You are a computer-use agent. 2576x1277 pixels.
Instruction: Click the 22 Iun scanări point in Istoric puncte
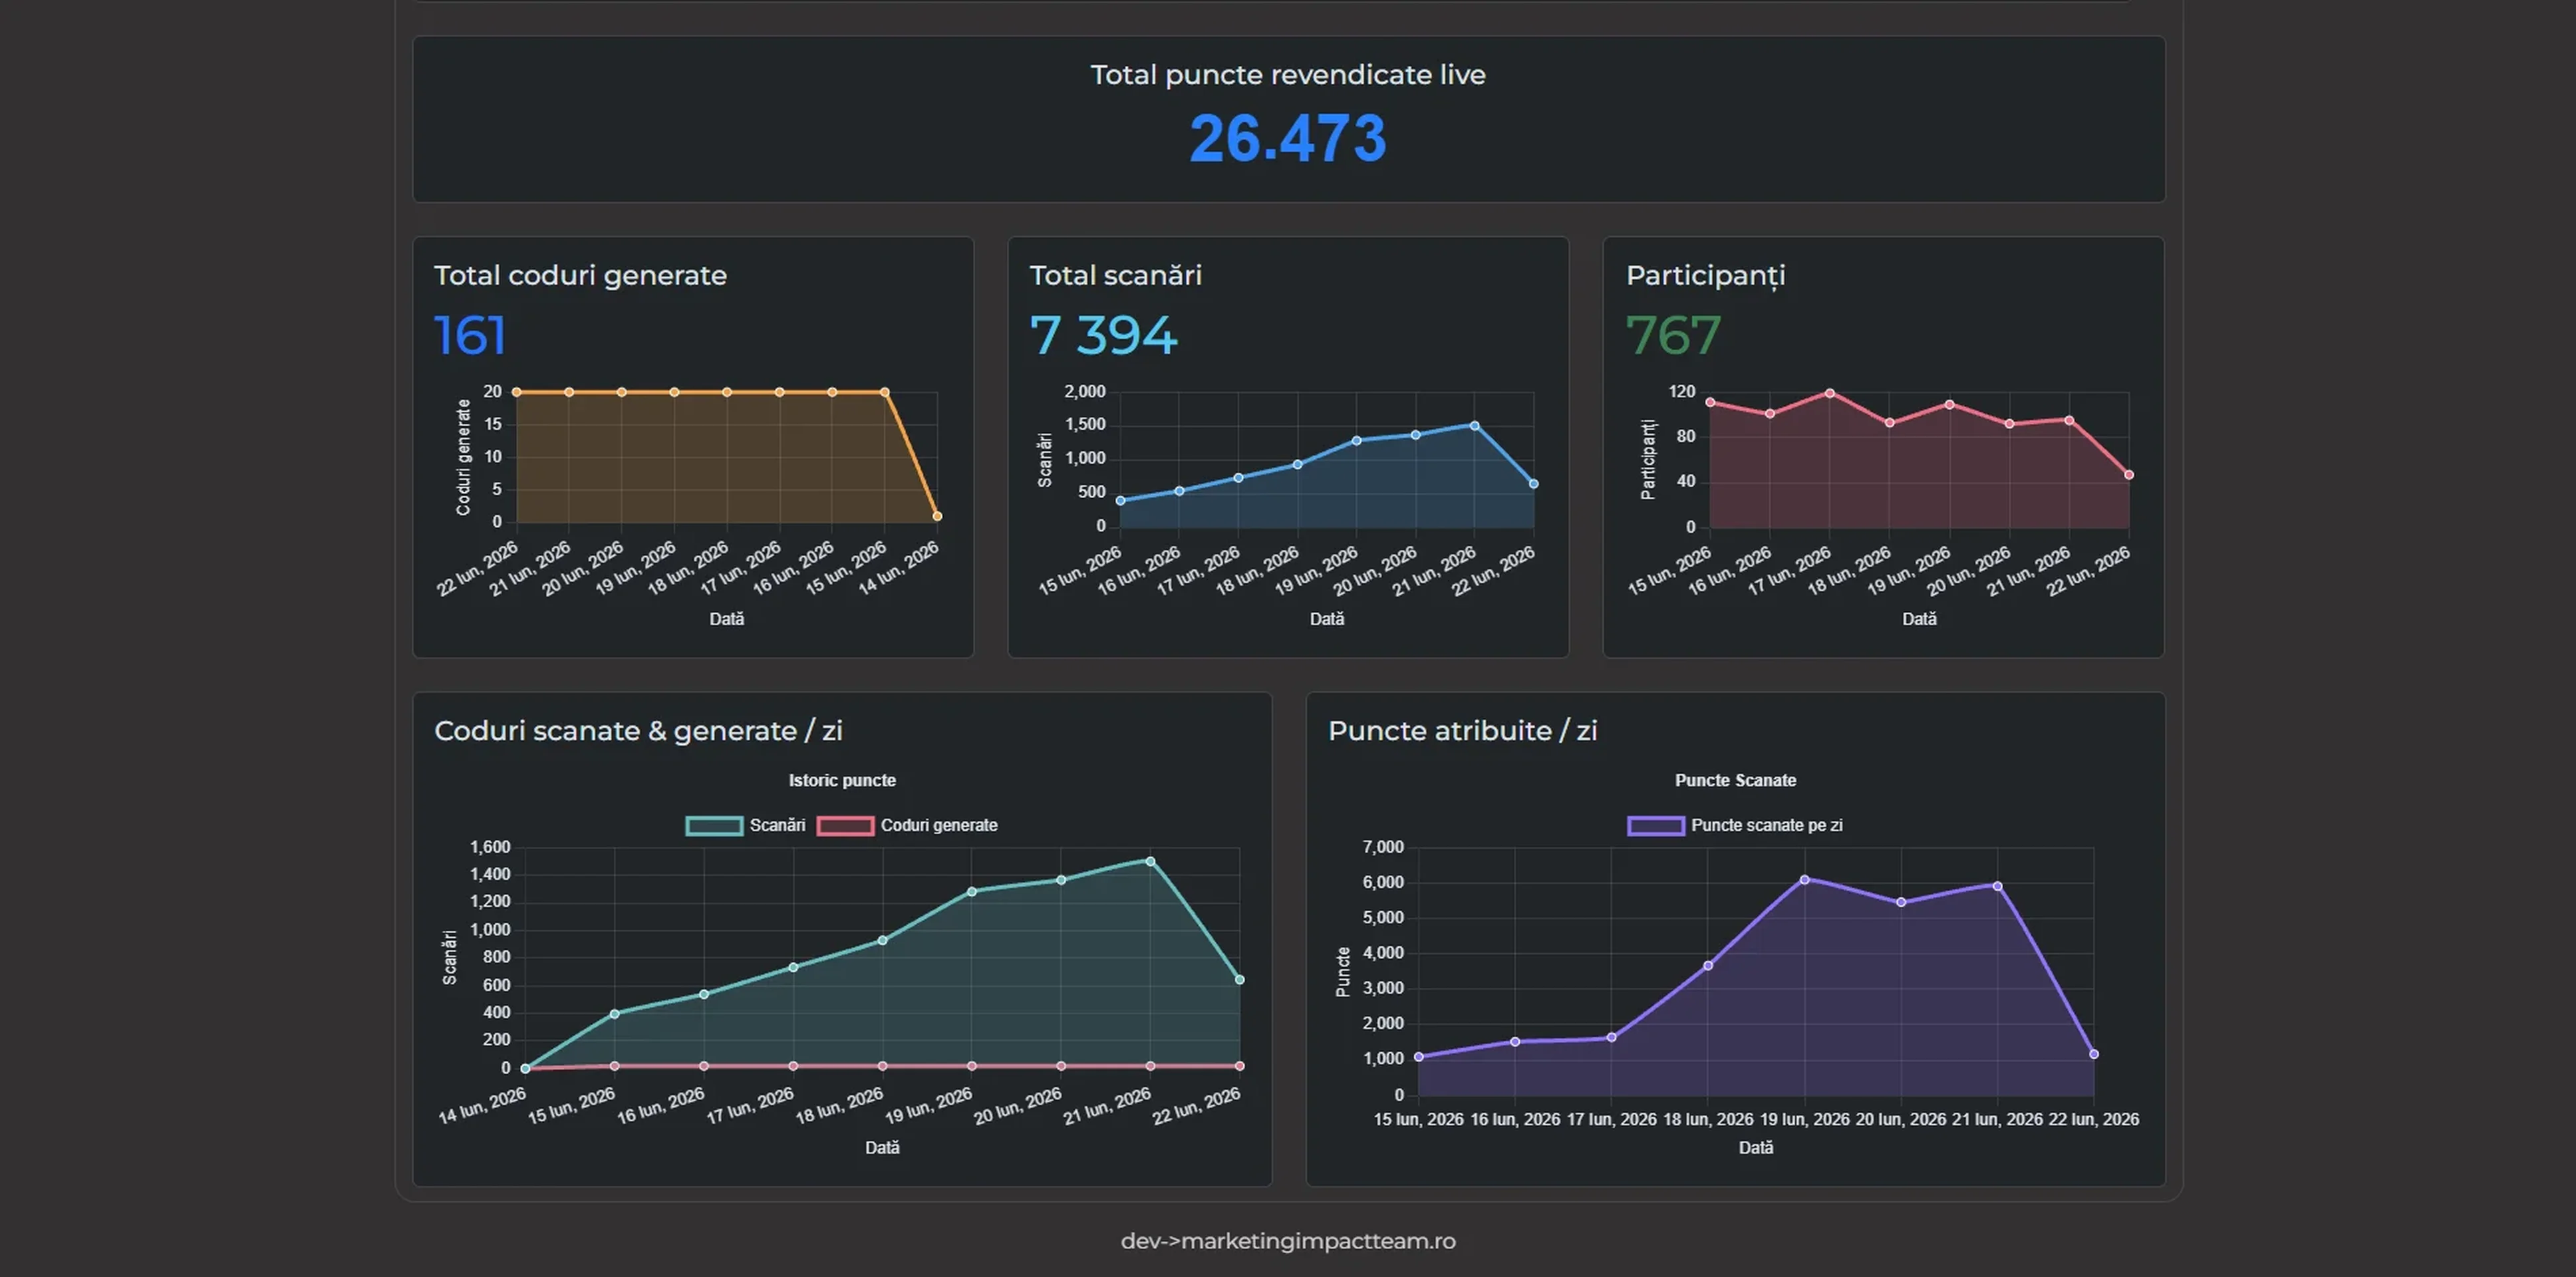1239,980
